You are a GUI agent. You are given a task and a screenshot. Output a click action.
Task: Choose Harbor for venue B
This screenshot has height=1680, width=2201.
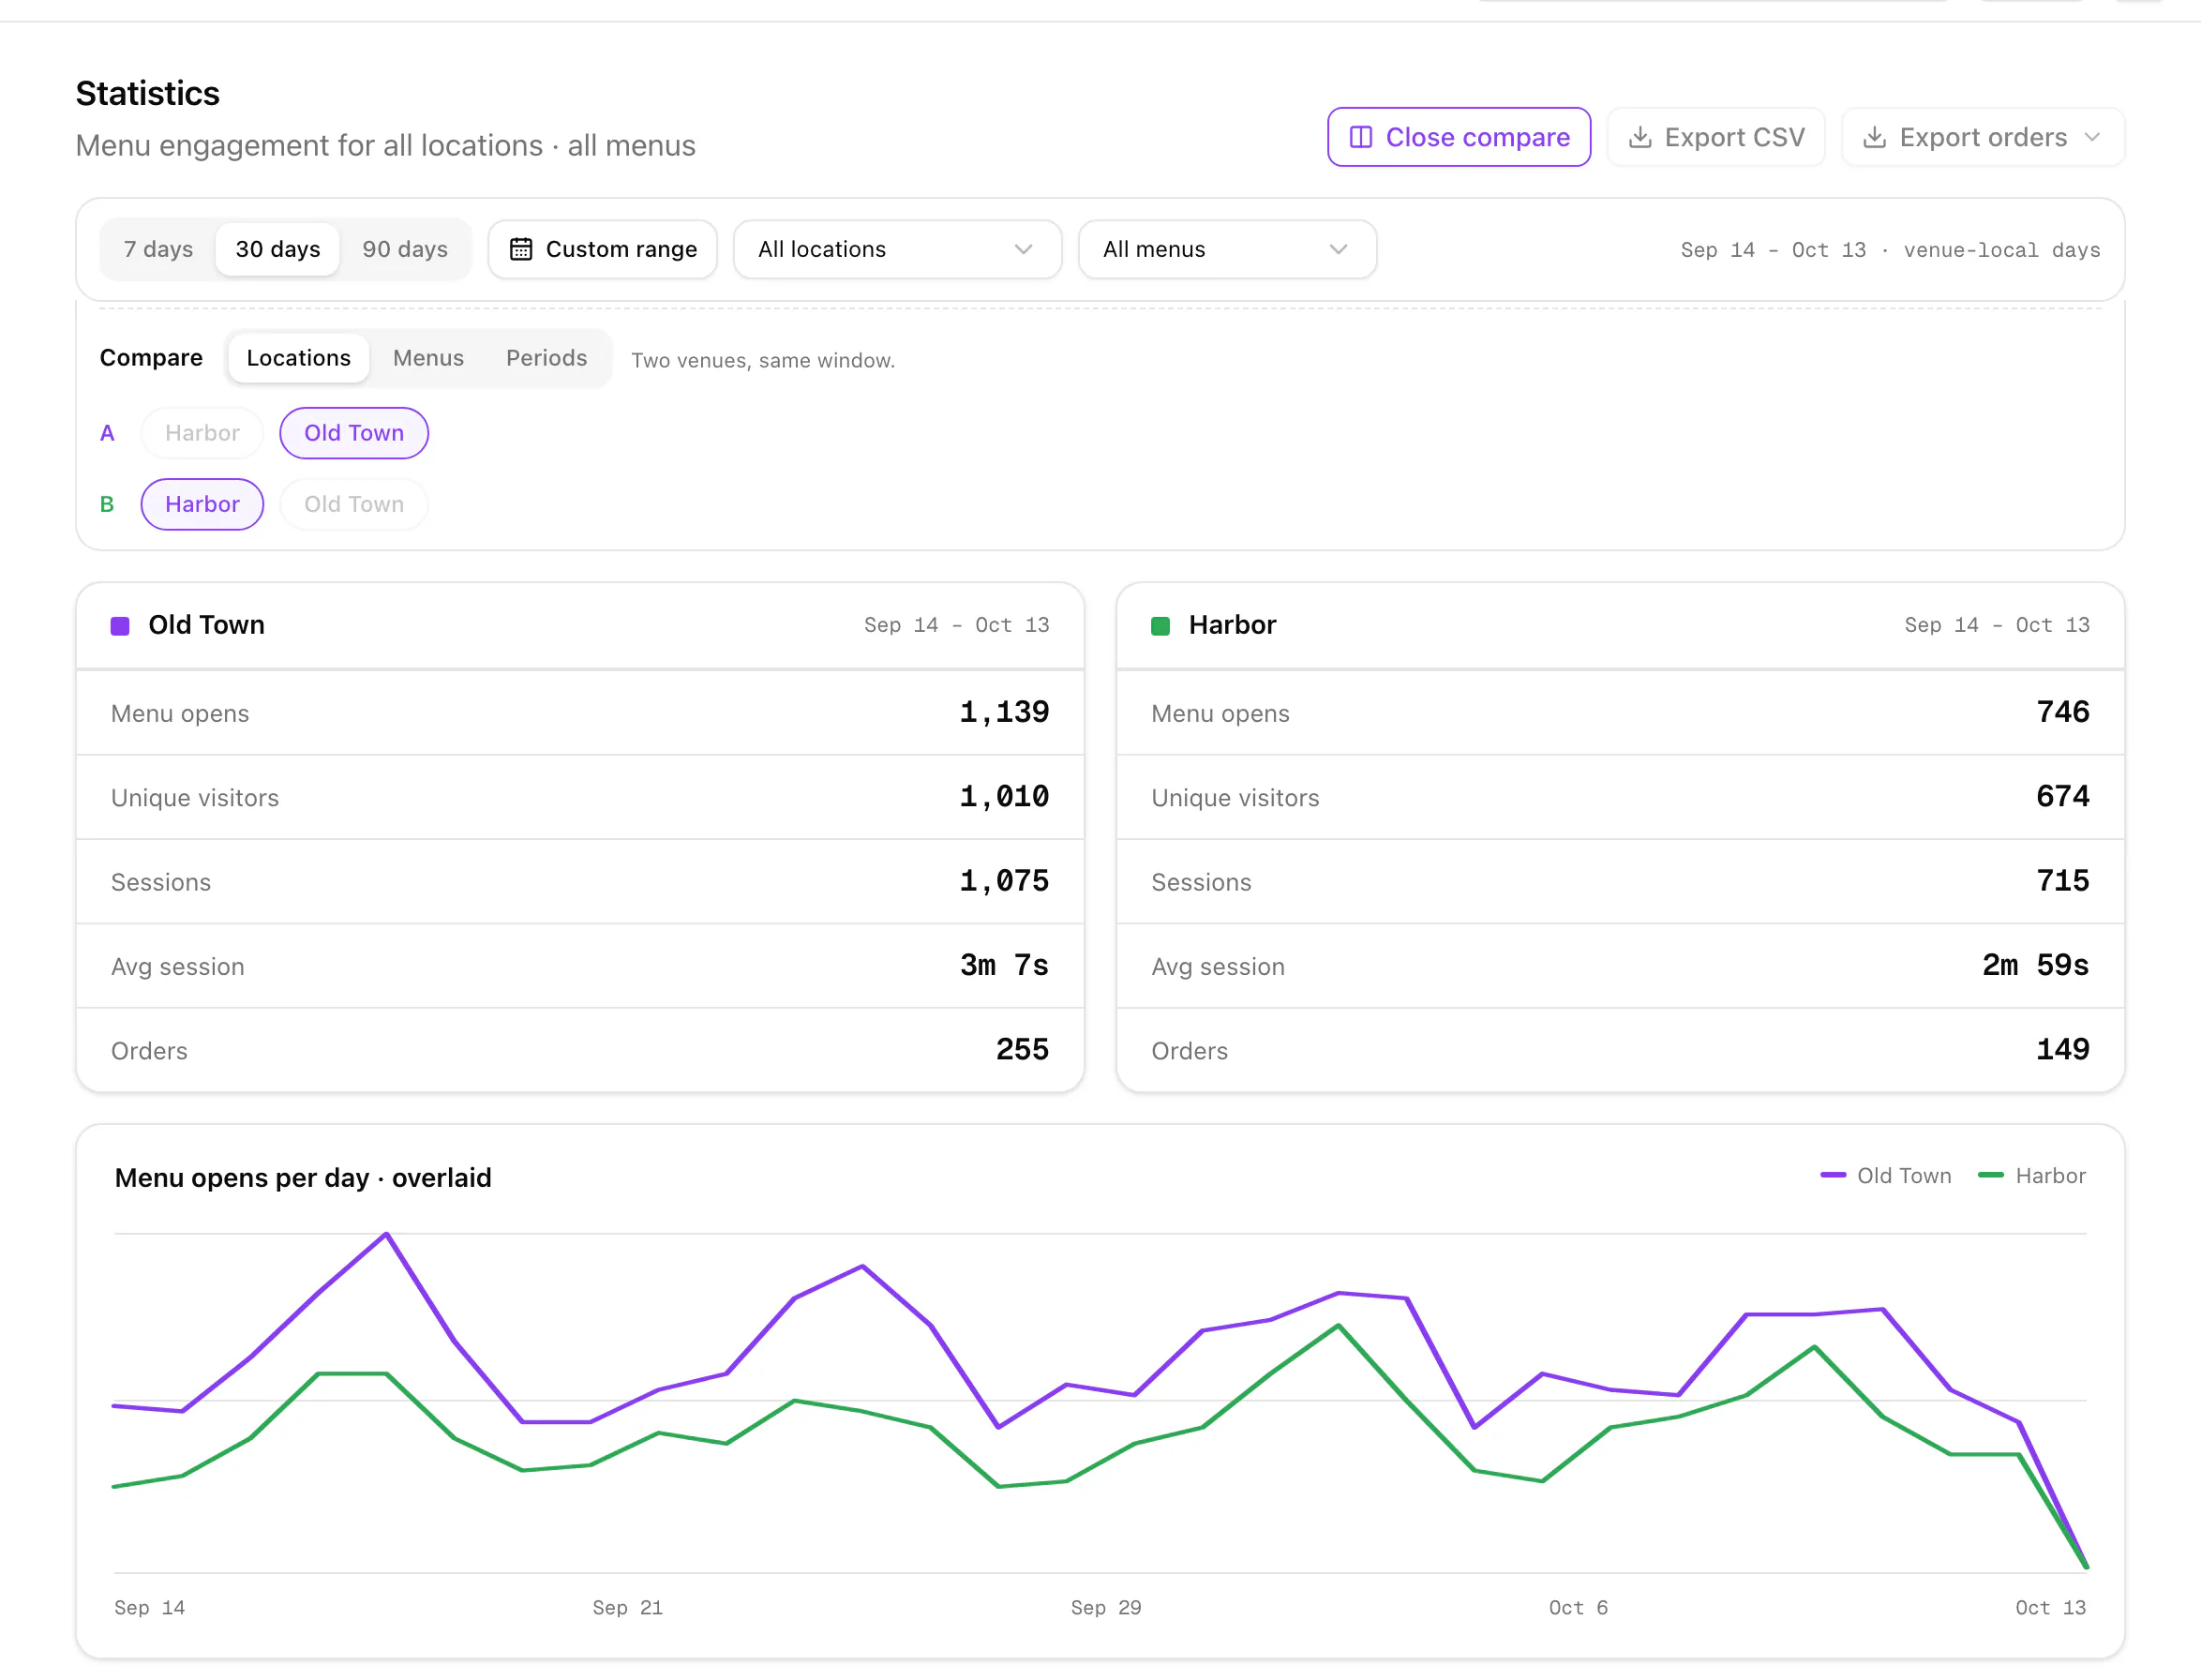[x=202, y=504]
